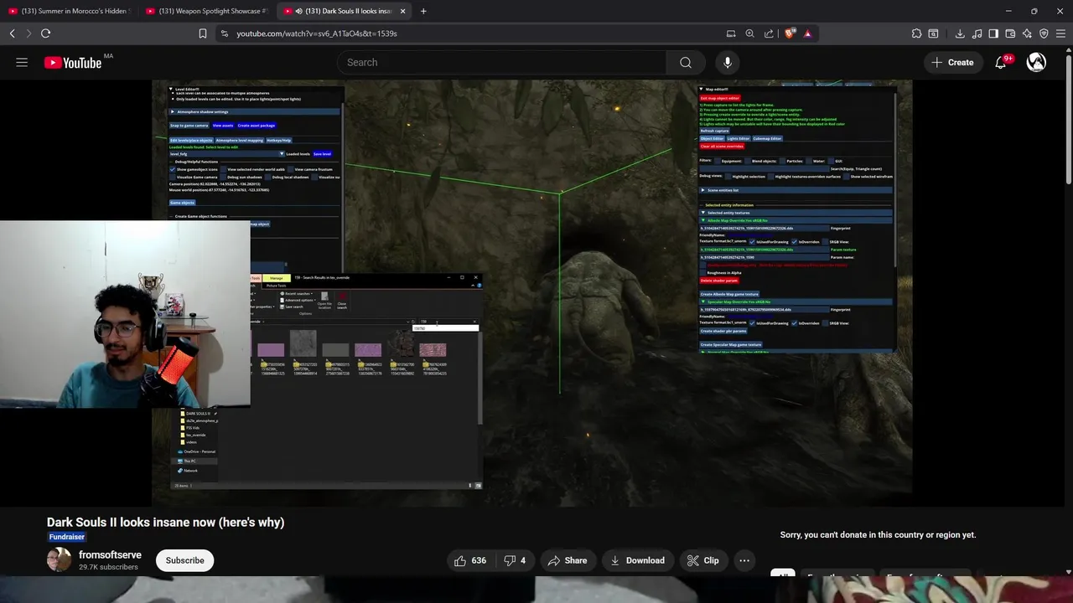The width and height of the screenshot is (1073, 603).
Task: Toggle Show gameobject icons checkbox in video
Action: 173,169
